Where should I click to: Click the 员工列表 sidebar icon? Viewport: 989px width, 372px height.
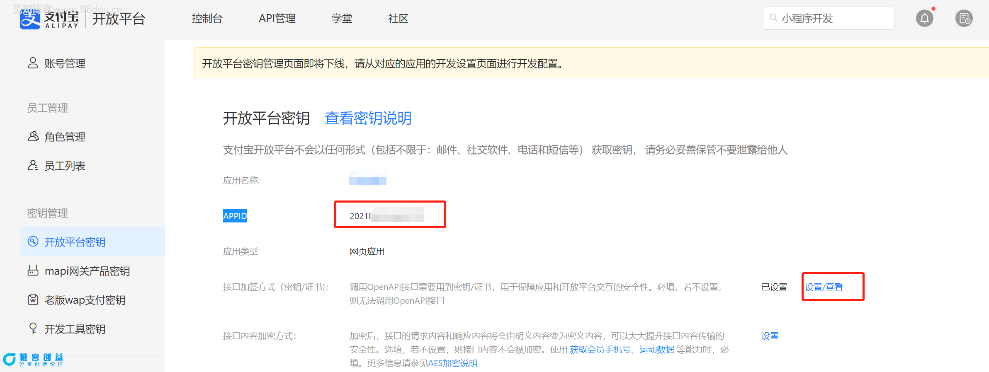coord(33,165)
